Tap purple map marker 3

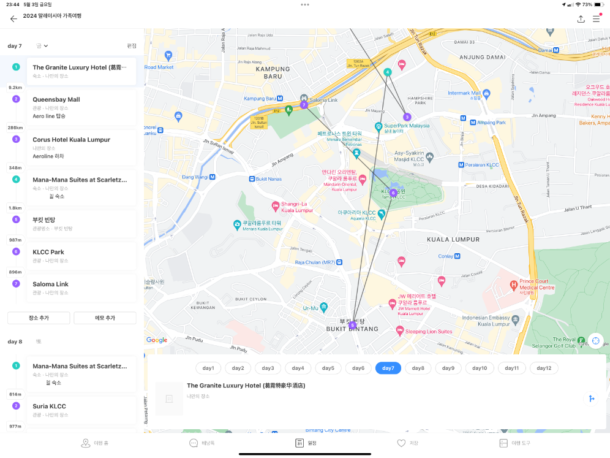(x=407, y=117)
